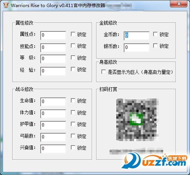Focus the 银币数 silver input field
This screenshot has width=190, height=175.
(137, 48)
